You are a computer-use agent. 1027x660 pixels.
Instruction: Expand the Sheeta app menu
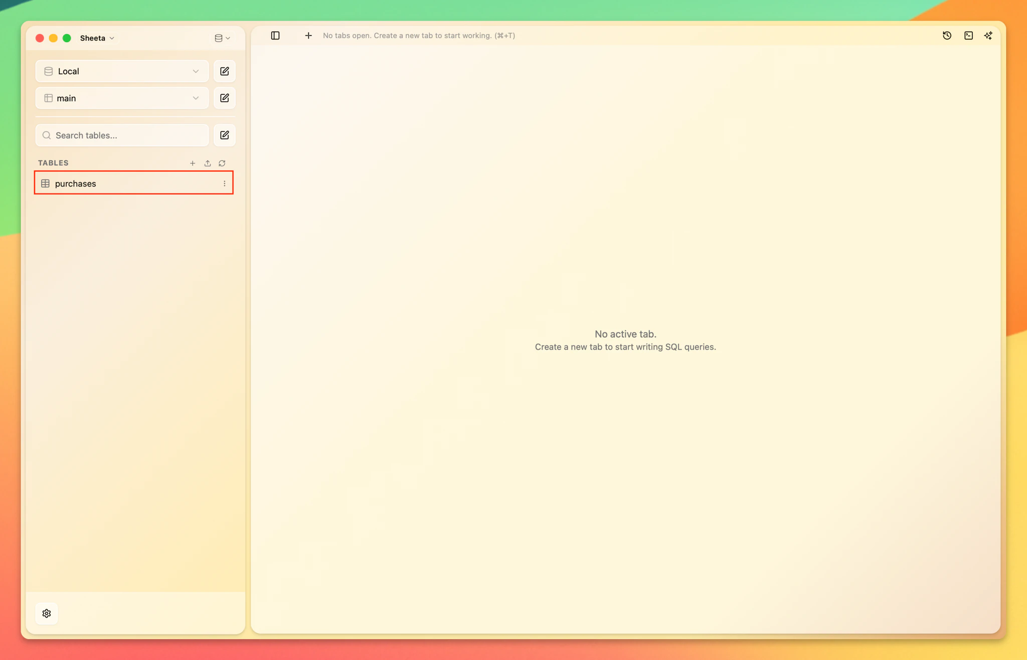[x=97, y=38]
